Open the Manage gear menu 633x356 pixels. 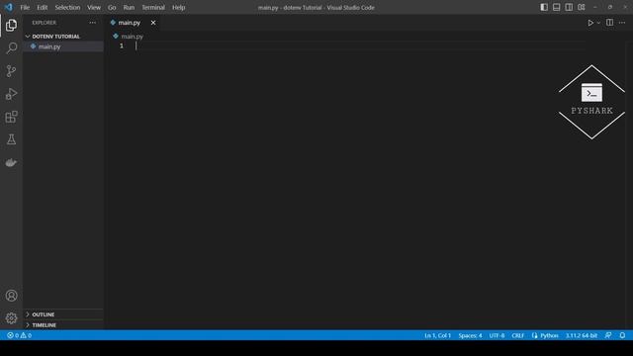pos(11,318)
